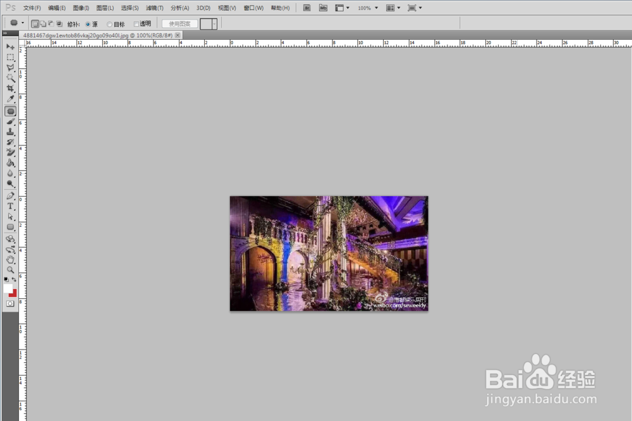Select the Horizontal Type tool

pos(10,206)
